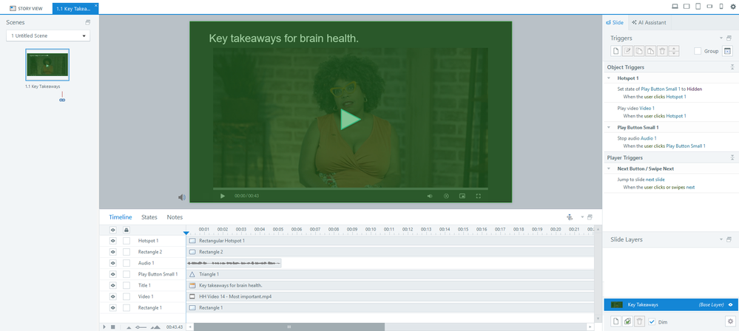The width and height of the screenshot is (739, 331).
Task: Open the Notes tab
Action: point(175,217)
